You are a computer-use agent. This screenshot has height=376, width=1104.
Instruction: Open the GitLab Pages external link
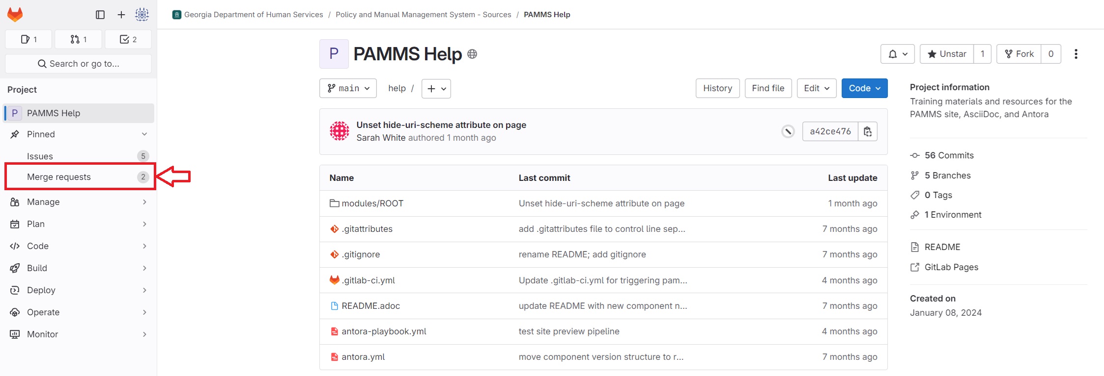pos(951,267)
